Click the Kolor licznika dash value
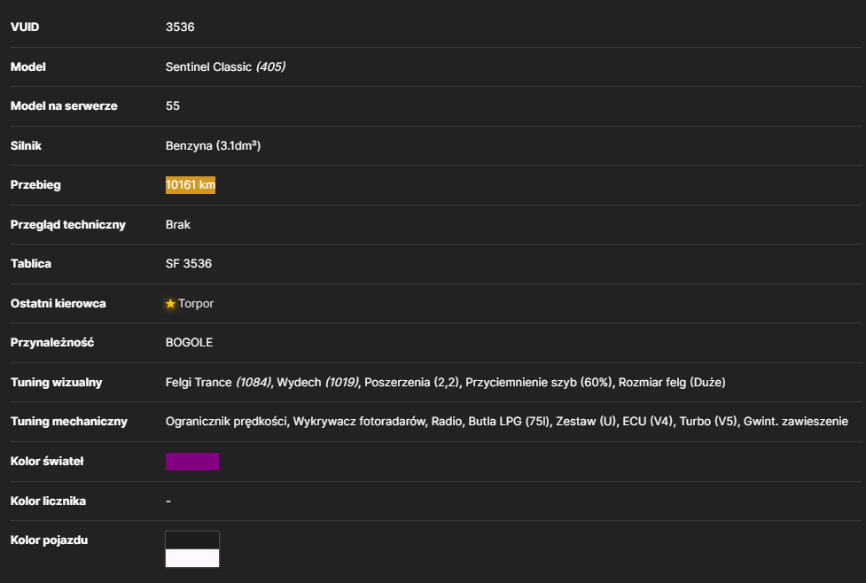Screen dimensions: 866x583 (168, 501)
